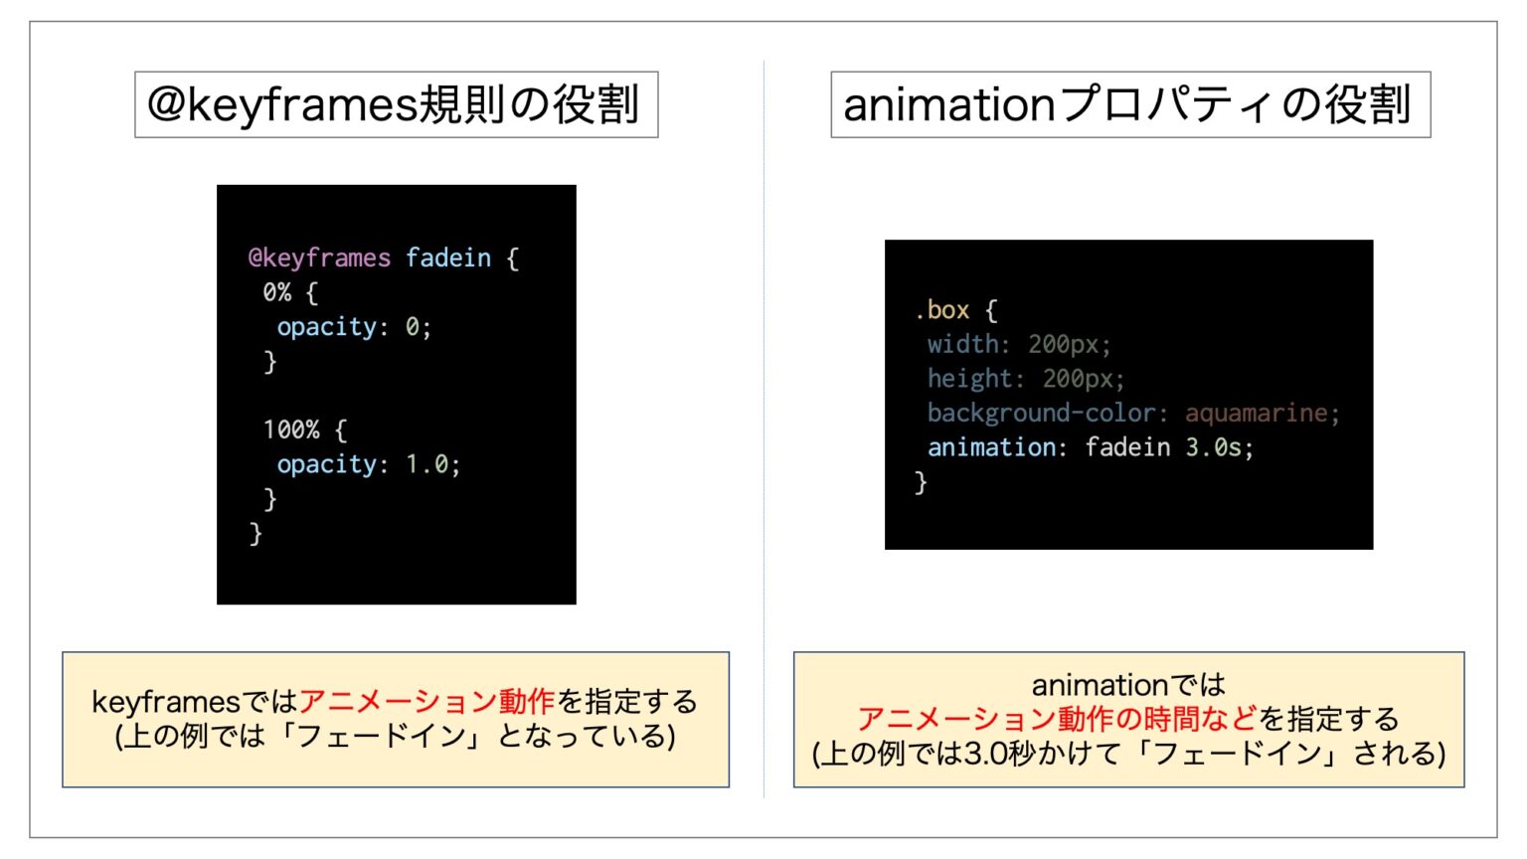Click the 0% keyframe marker
1527x859 pixels.
coord(279,291)
